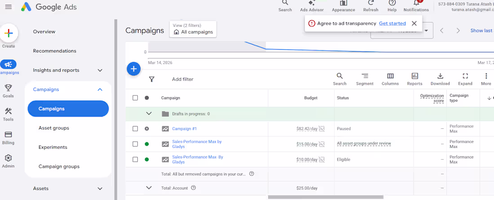Click the status column header dot
Image resolution: width=494 pixels, height=200 pixels.
pyautogui.click(x=146, y=98)
